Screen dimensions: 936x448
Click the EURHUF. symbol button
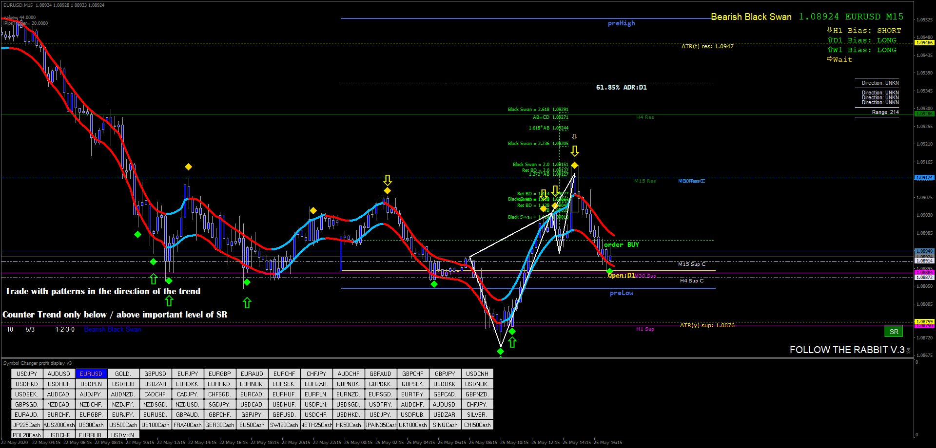pyautogui.click(x=284, y=394)
